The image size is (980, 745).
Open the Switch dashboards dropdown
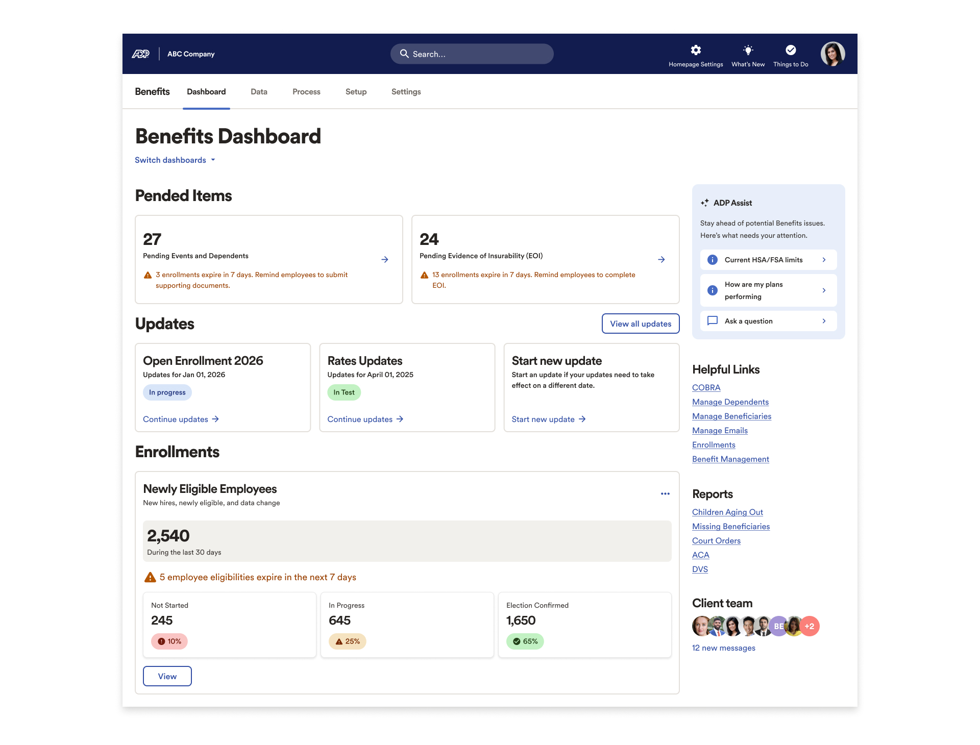coord(175,160)
